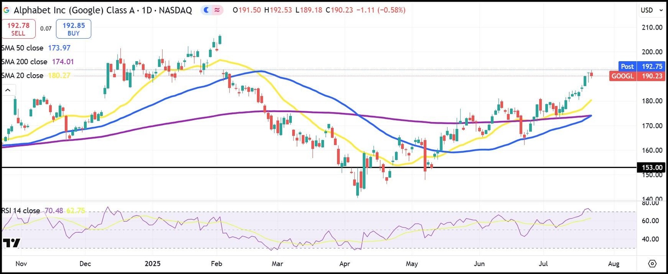The image size is (668, 274).
Task: Select the NASDAQ exchange label
Action: click(x=176, y=10)
